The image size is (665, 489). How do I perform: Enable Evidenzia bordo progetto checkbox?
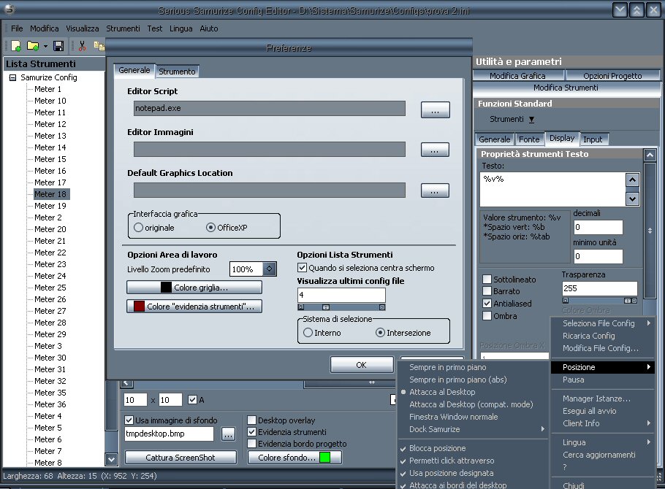coord(251,444)
